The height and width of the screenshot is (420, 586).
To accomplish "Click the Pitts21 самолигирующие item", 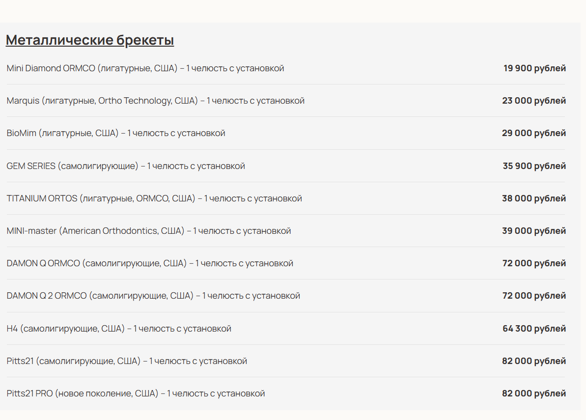I will [127, 361].
